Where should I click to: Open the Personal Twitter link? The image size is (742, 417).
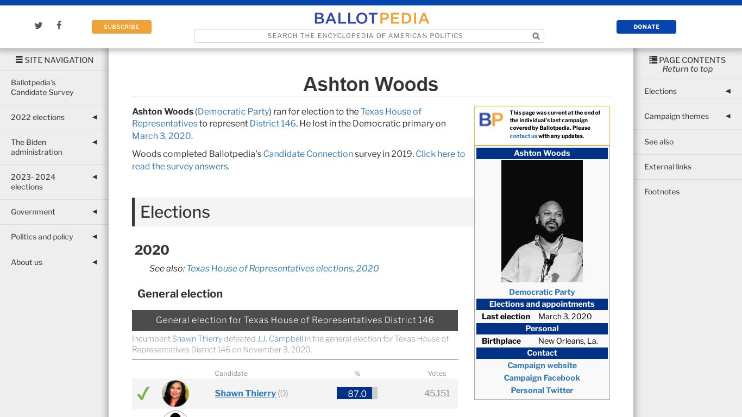point(542,390)
